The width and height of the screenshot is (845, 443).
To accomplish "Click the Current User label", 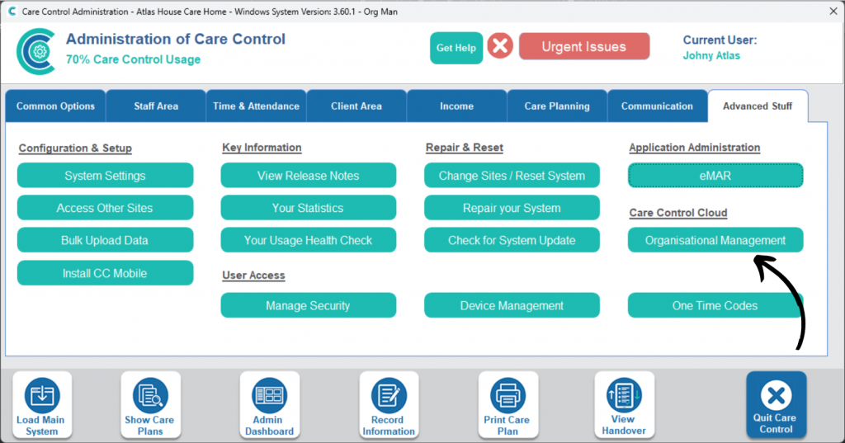I will 720,40.
